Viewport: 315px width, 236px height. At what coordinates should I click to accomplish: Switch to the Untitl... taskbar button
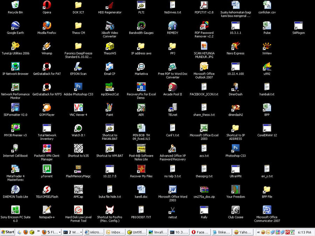click(136, 232)
